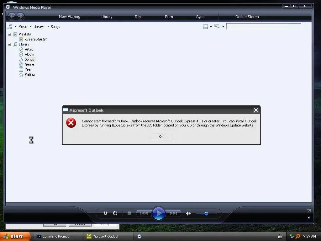Click the library search box
Image resolution: width=321 pixels, height=241 pixels.
point(263,27)
